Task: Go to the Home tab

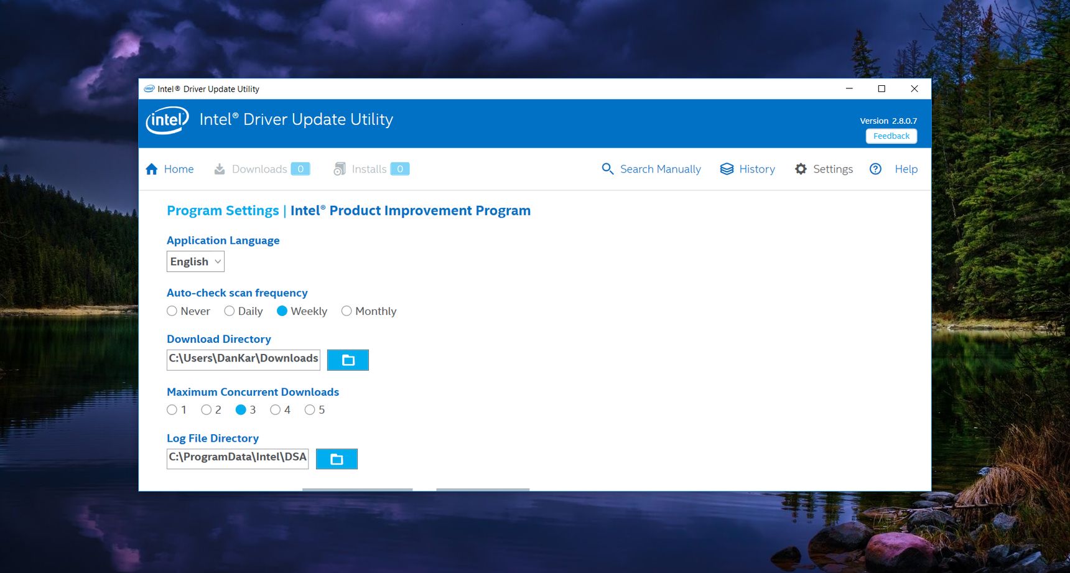Action: pyautogui.click(x=179, y=169)
